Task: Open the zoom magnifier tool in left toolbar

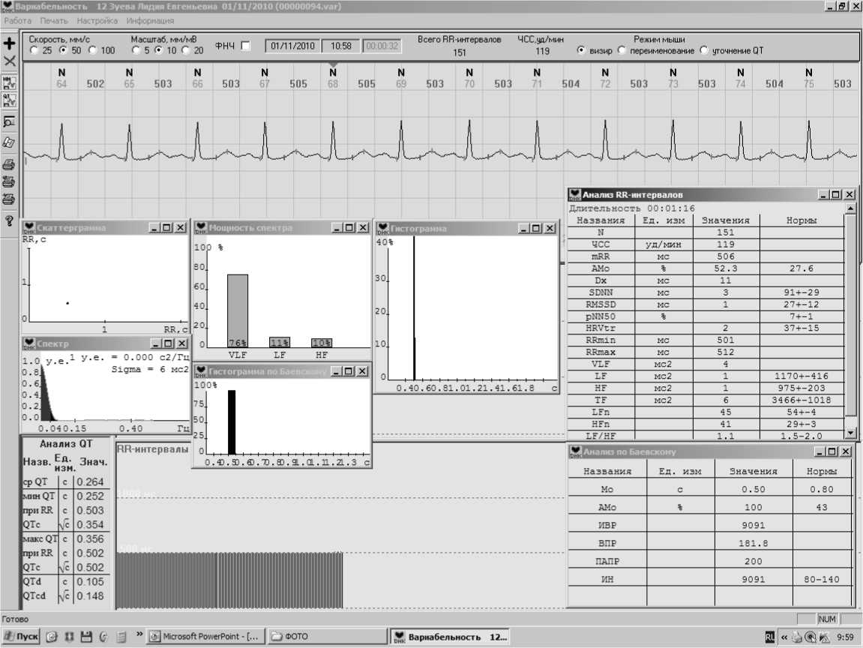Action: pyautogui.click(x=9, y=121)
